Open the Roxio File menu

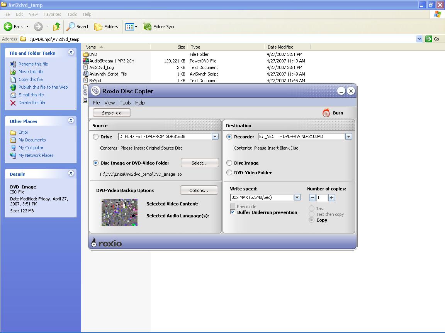click(97, 103)
